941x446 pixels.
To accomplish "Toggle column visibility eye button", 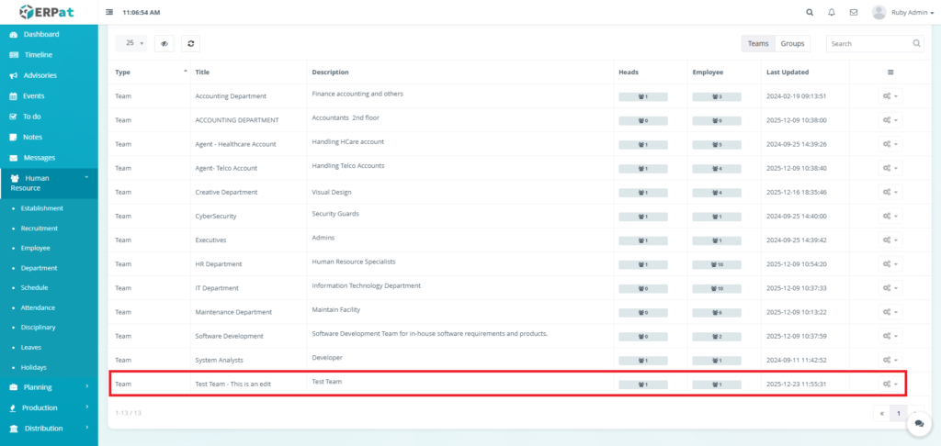I will 164,43.
